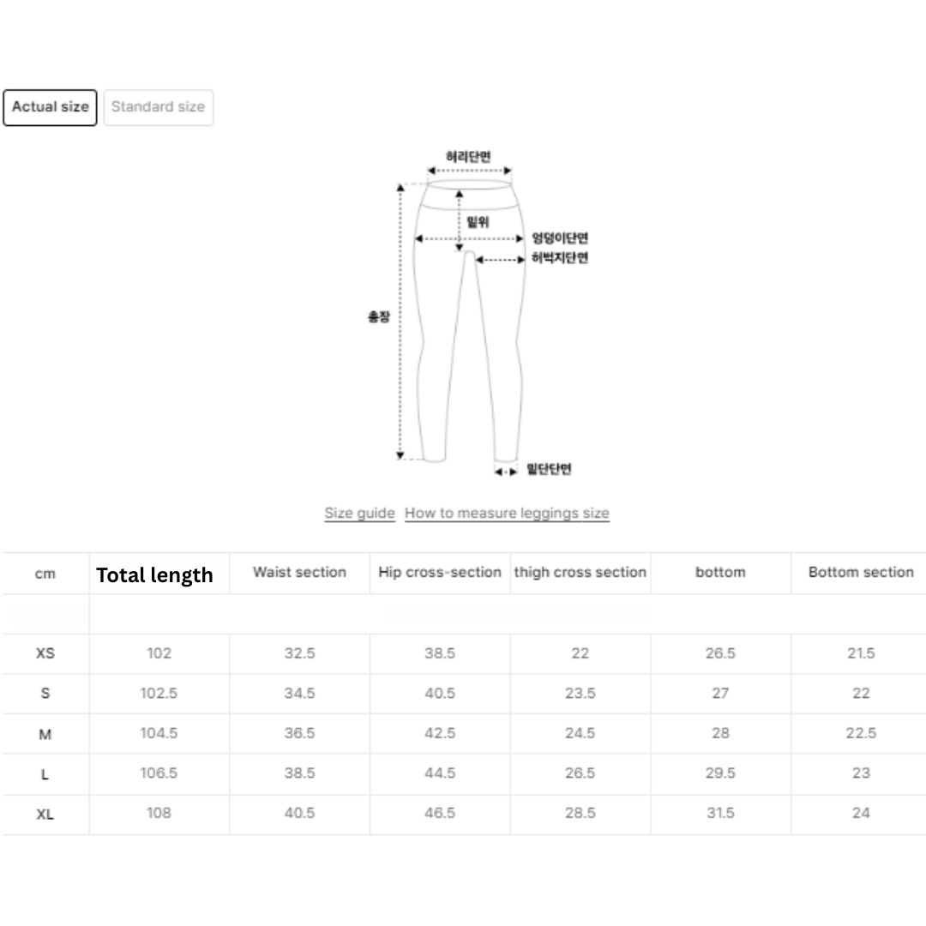This screenshot has height=926, width=926.
Task: Switch to the Actual size tab
Action: 50,107
